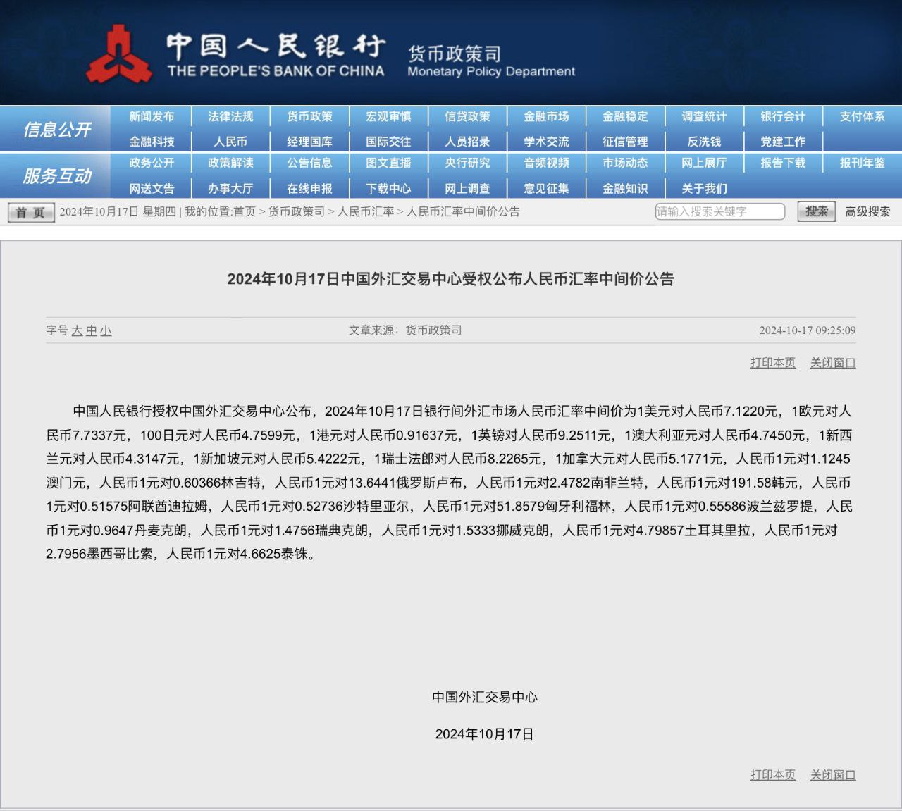Open the 反洗钱 section

pyautogui.click(x=704, y=142)
